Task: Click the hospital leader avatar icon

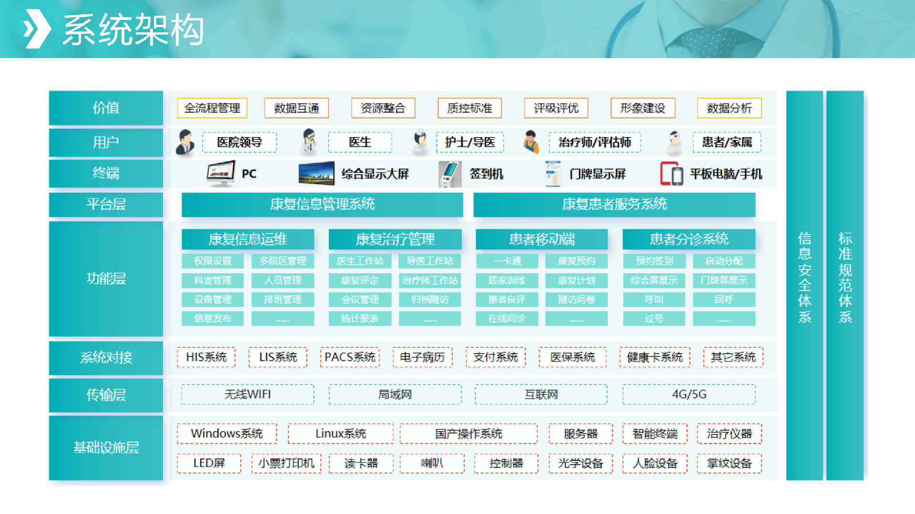Action: tap(185, 142)
